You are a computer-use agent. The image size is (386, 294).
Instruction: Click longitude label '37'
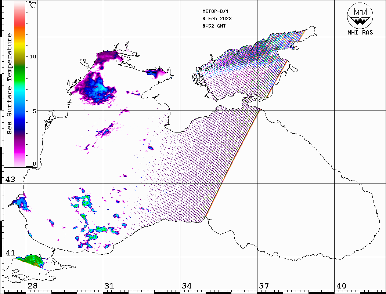(264, 286)
